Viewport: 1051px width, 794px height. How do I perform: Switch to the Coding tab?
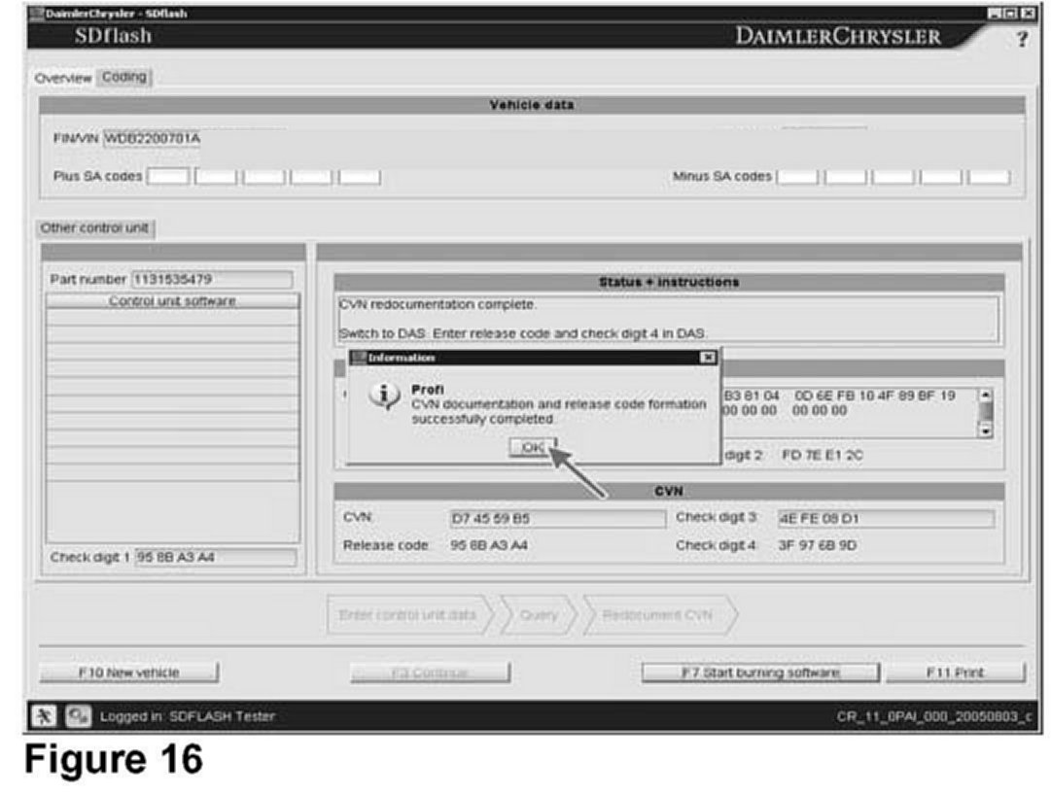point(124,77)
